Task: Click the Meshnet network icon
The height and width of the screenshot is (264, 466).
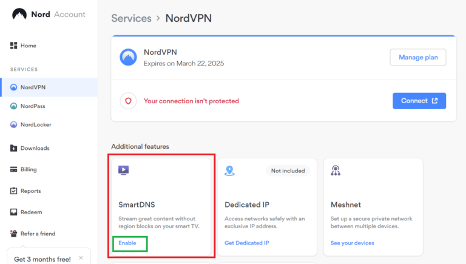Action: 336,171
